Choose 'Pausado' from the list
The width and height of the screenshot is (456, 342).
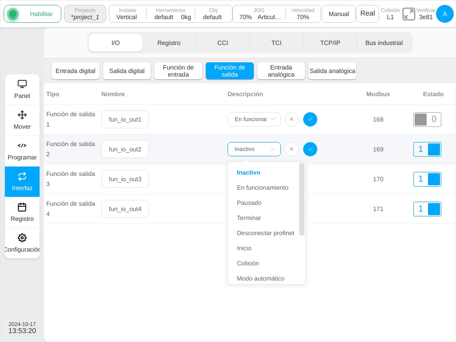(x=264, y=203)
